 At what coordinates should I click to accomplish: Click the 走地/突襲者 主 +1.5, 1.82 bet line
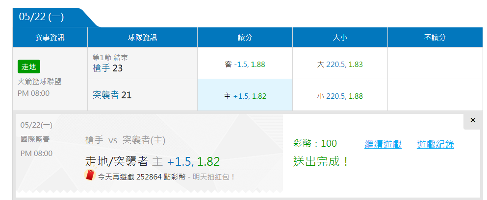(x=152, y=161)
